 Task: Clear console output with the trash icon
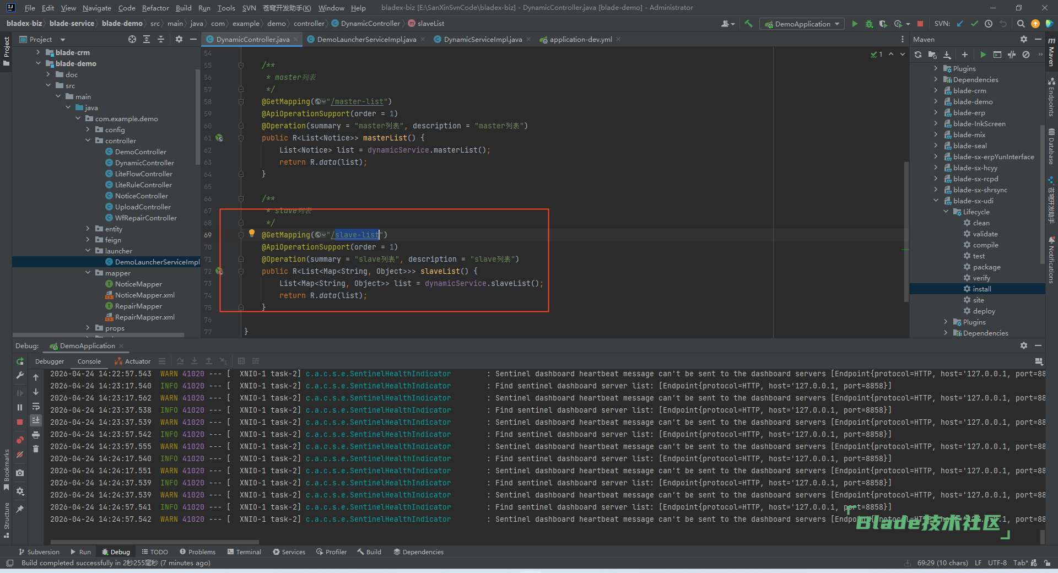36,449
